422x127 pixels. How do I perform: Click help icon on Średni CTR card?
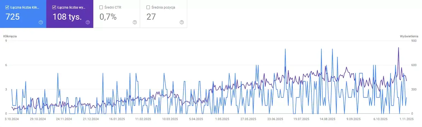point(135,22)
